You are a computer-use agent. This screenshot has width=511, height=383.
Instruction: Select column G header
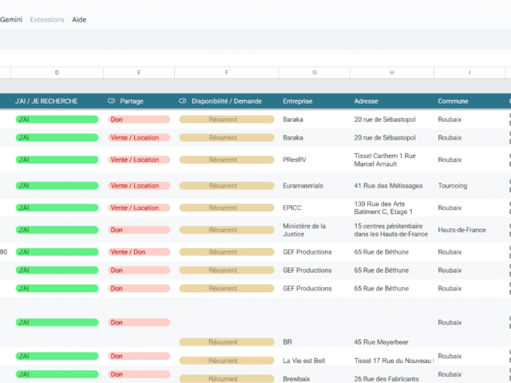(x=315, y=73)
